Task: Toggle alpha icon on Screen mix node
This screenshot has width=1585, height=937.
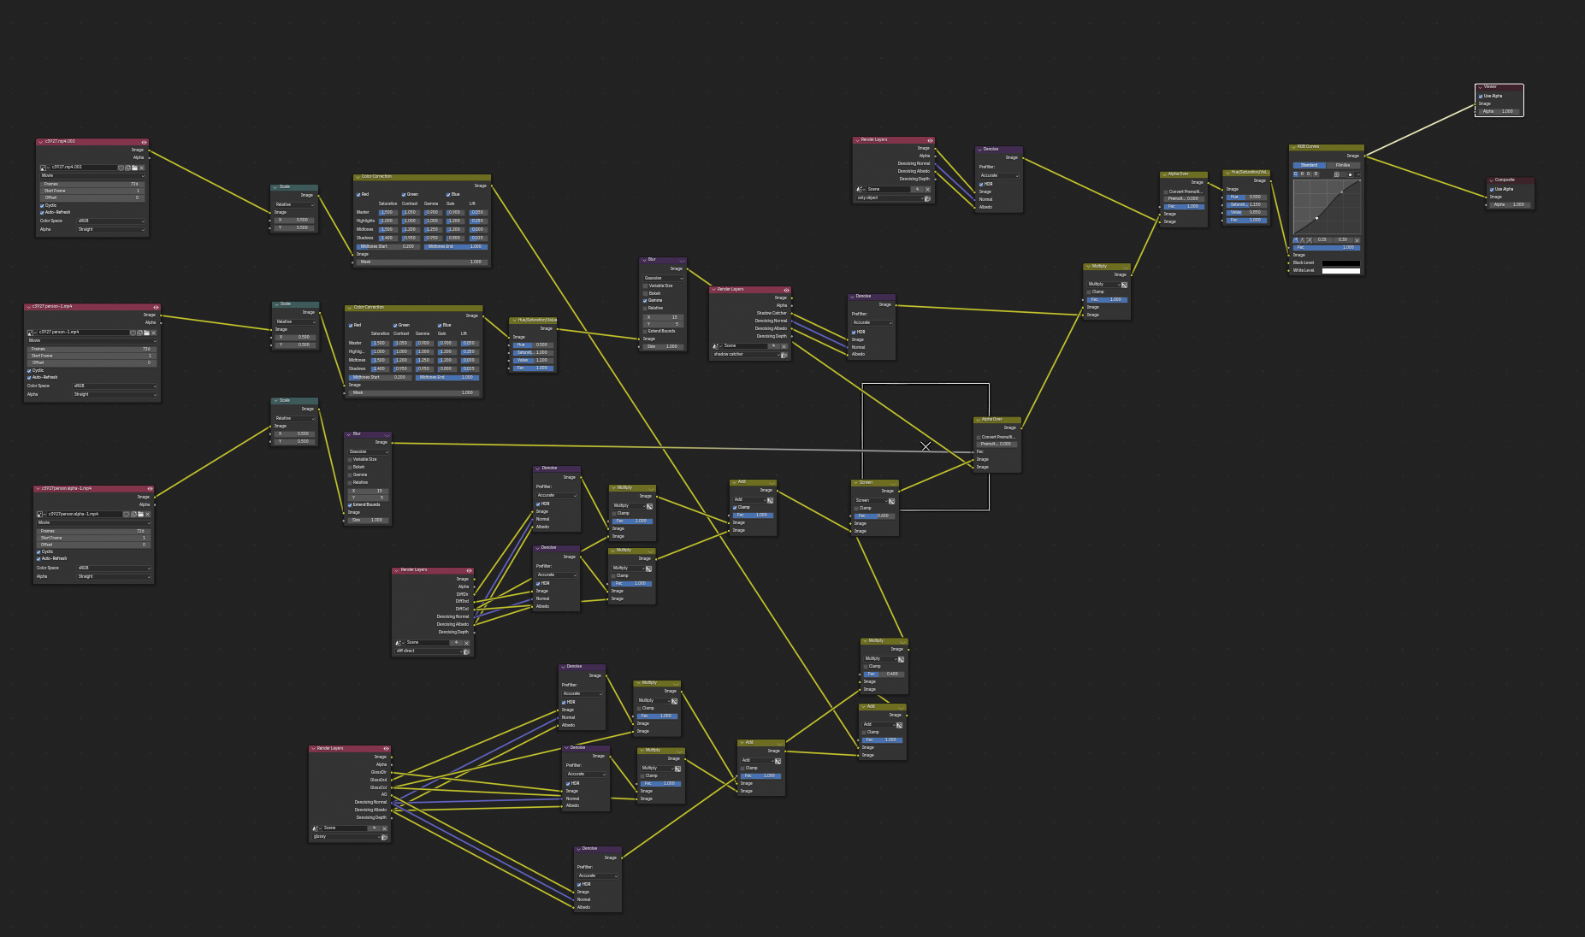Action: [x=891, y=501]
